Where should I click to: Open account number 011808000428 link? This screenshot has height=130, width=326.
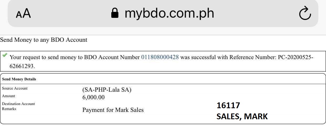pyautogui.click(x=160, y=57)
